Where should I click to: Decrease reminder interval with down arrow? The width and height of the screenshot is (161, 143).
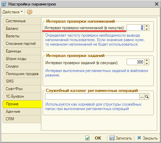147,29
